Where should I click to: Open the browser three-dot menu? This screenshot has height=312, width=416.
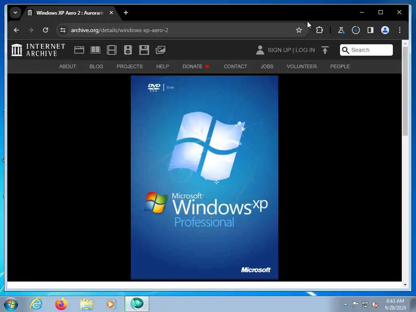[x=400, y=30]
